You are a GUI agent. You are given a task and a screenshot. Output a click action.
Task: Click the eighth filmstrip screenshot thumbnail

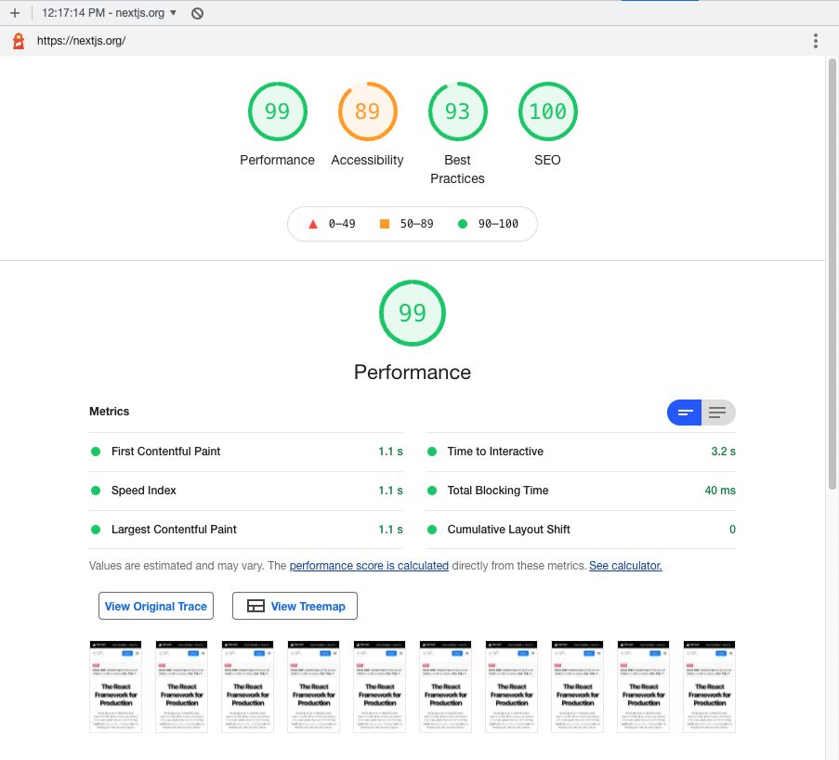point(577,687)
